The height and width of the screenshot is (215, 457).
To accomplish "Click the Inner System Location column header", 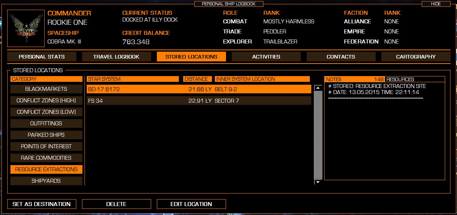I will (262, 79).
